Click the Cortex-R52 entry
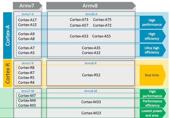The image size is (170, 118). (x=91, y=75)
